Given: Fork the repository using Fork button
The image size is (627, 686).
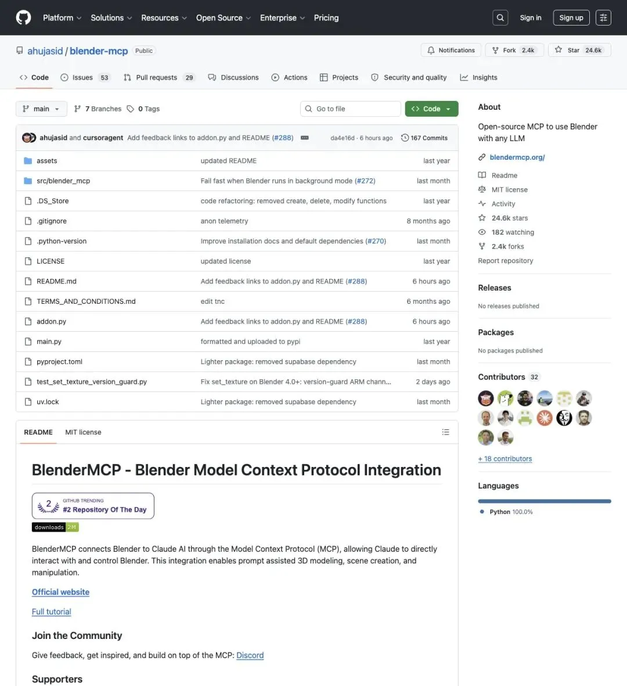Looking at the screenshot, I should (514, 50).
